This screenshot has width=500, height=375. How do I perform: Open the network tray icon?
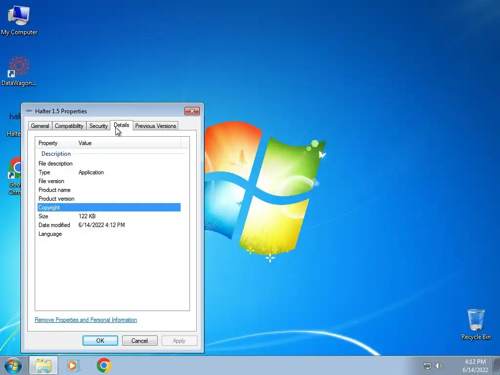[x=427, y=366]
